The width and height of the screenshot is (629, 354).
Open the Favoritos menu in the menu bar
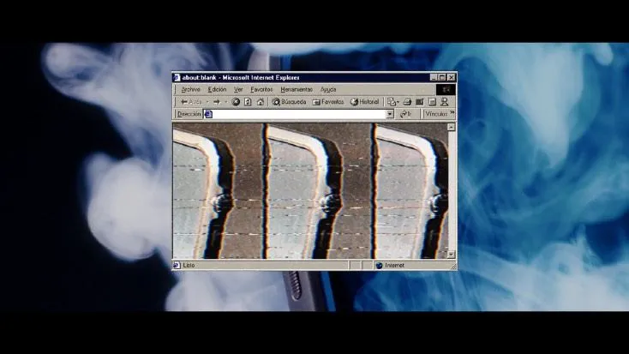click(261, 89)
